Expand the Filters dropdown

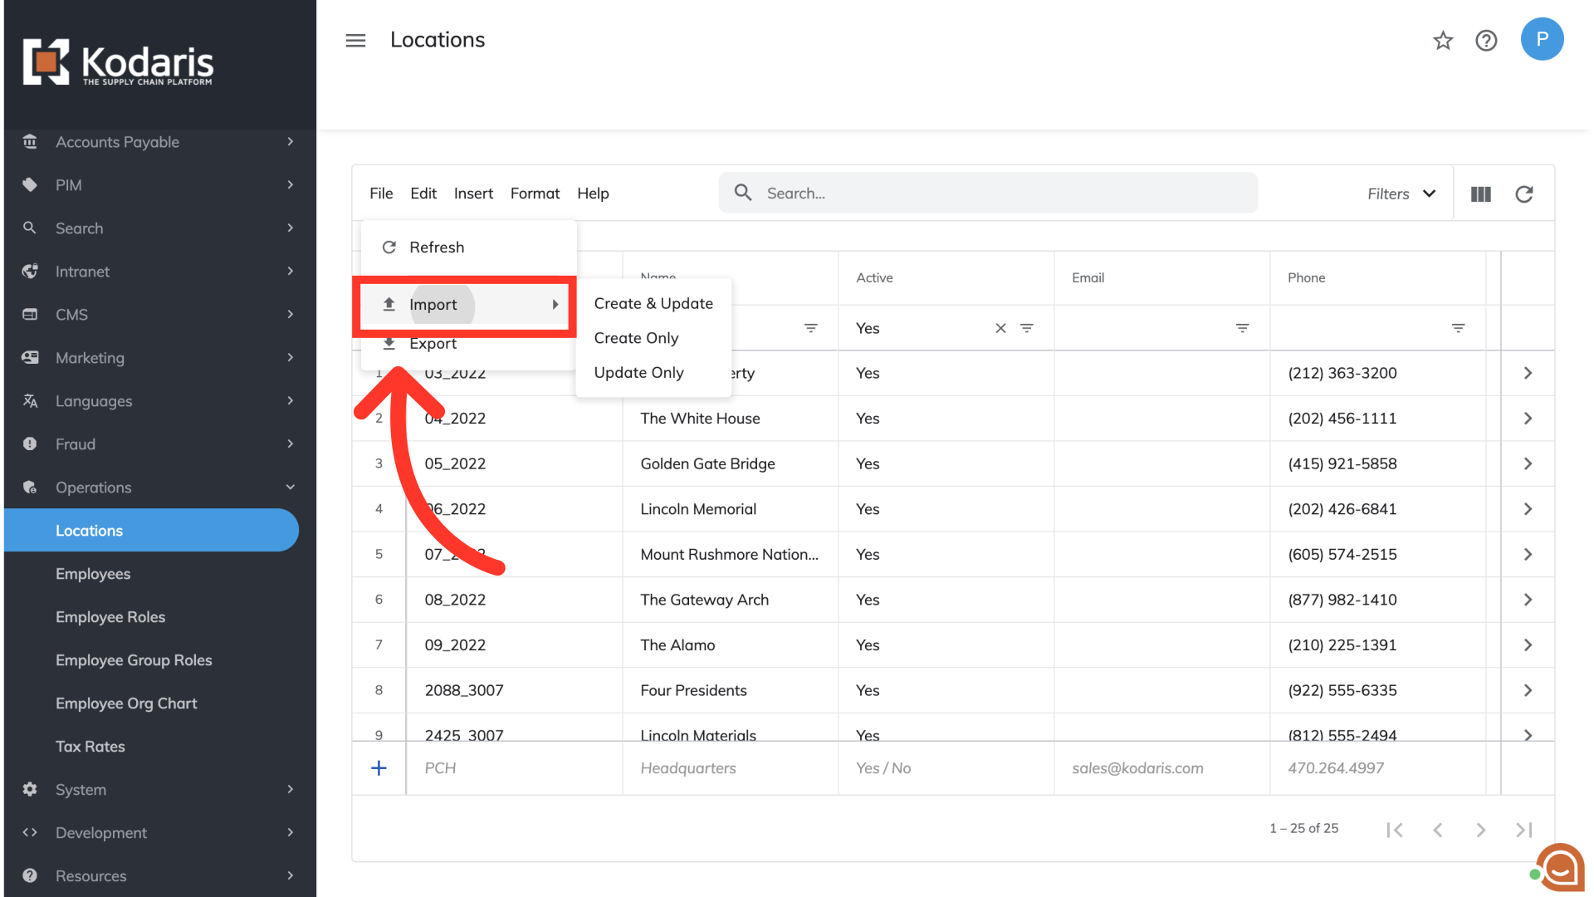point(1401,194)
